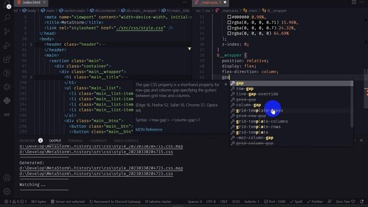Open the notifications bell in status bar
This screenshot has height=207, width=368.
point(362,202)
